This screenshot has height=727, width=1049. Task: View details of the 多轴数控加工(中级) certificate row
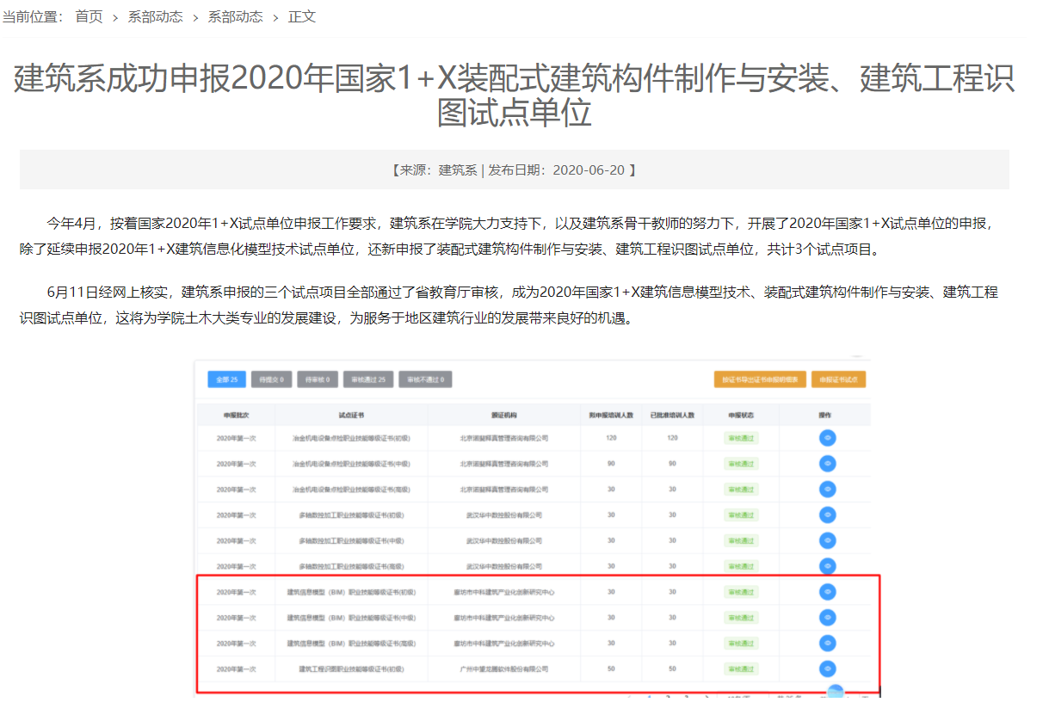tap(828, 540)
